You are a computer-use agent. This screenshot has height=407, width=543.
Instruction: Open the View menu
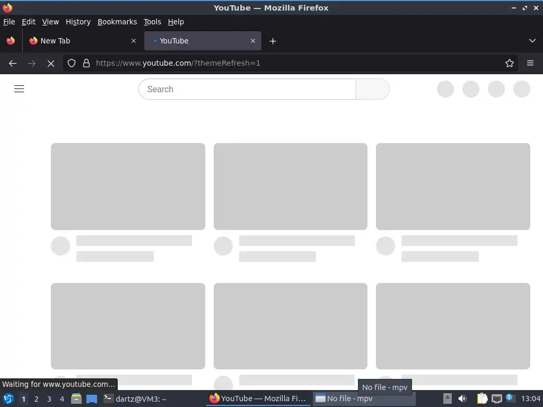50,22
